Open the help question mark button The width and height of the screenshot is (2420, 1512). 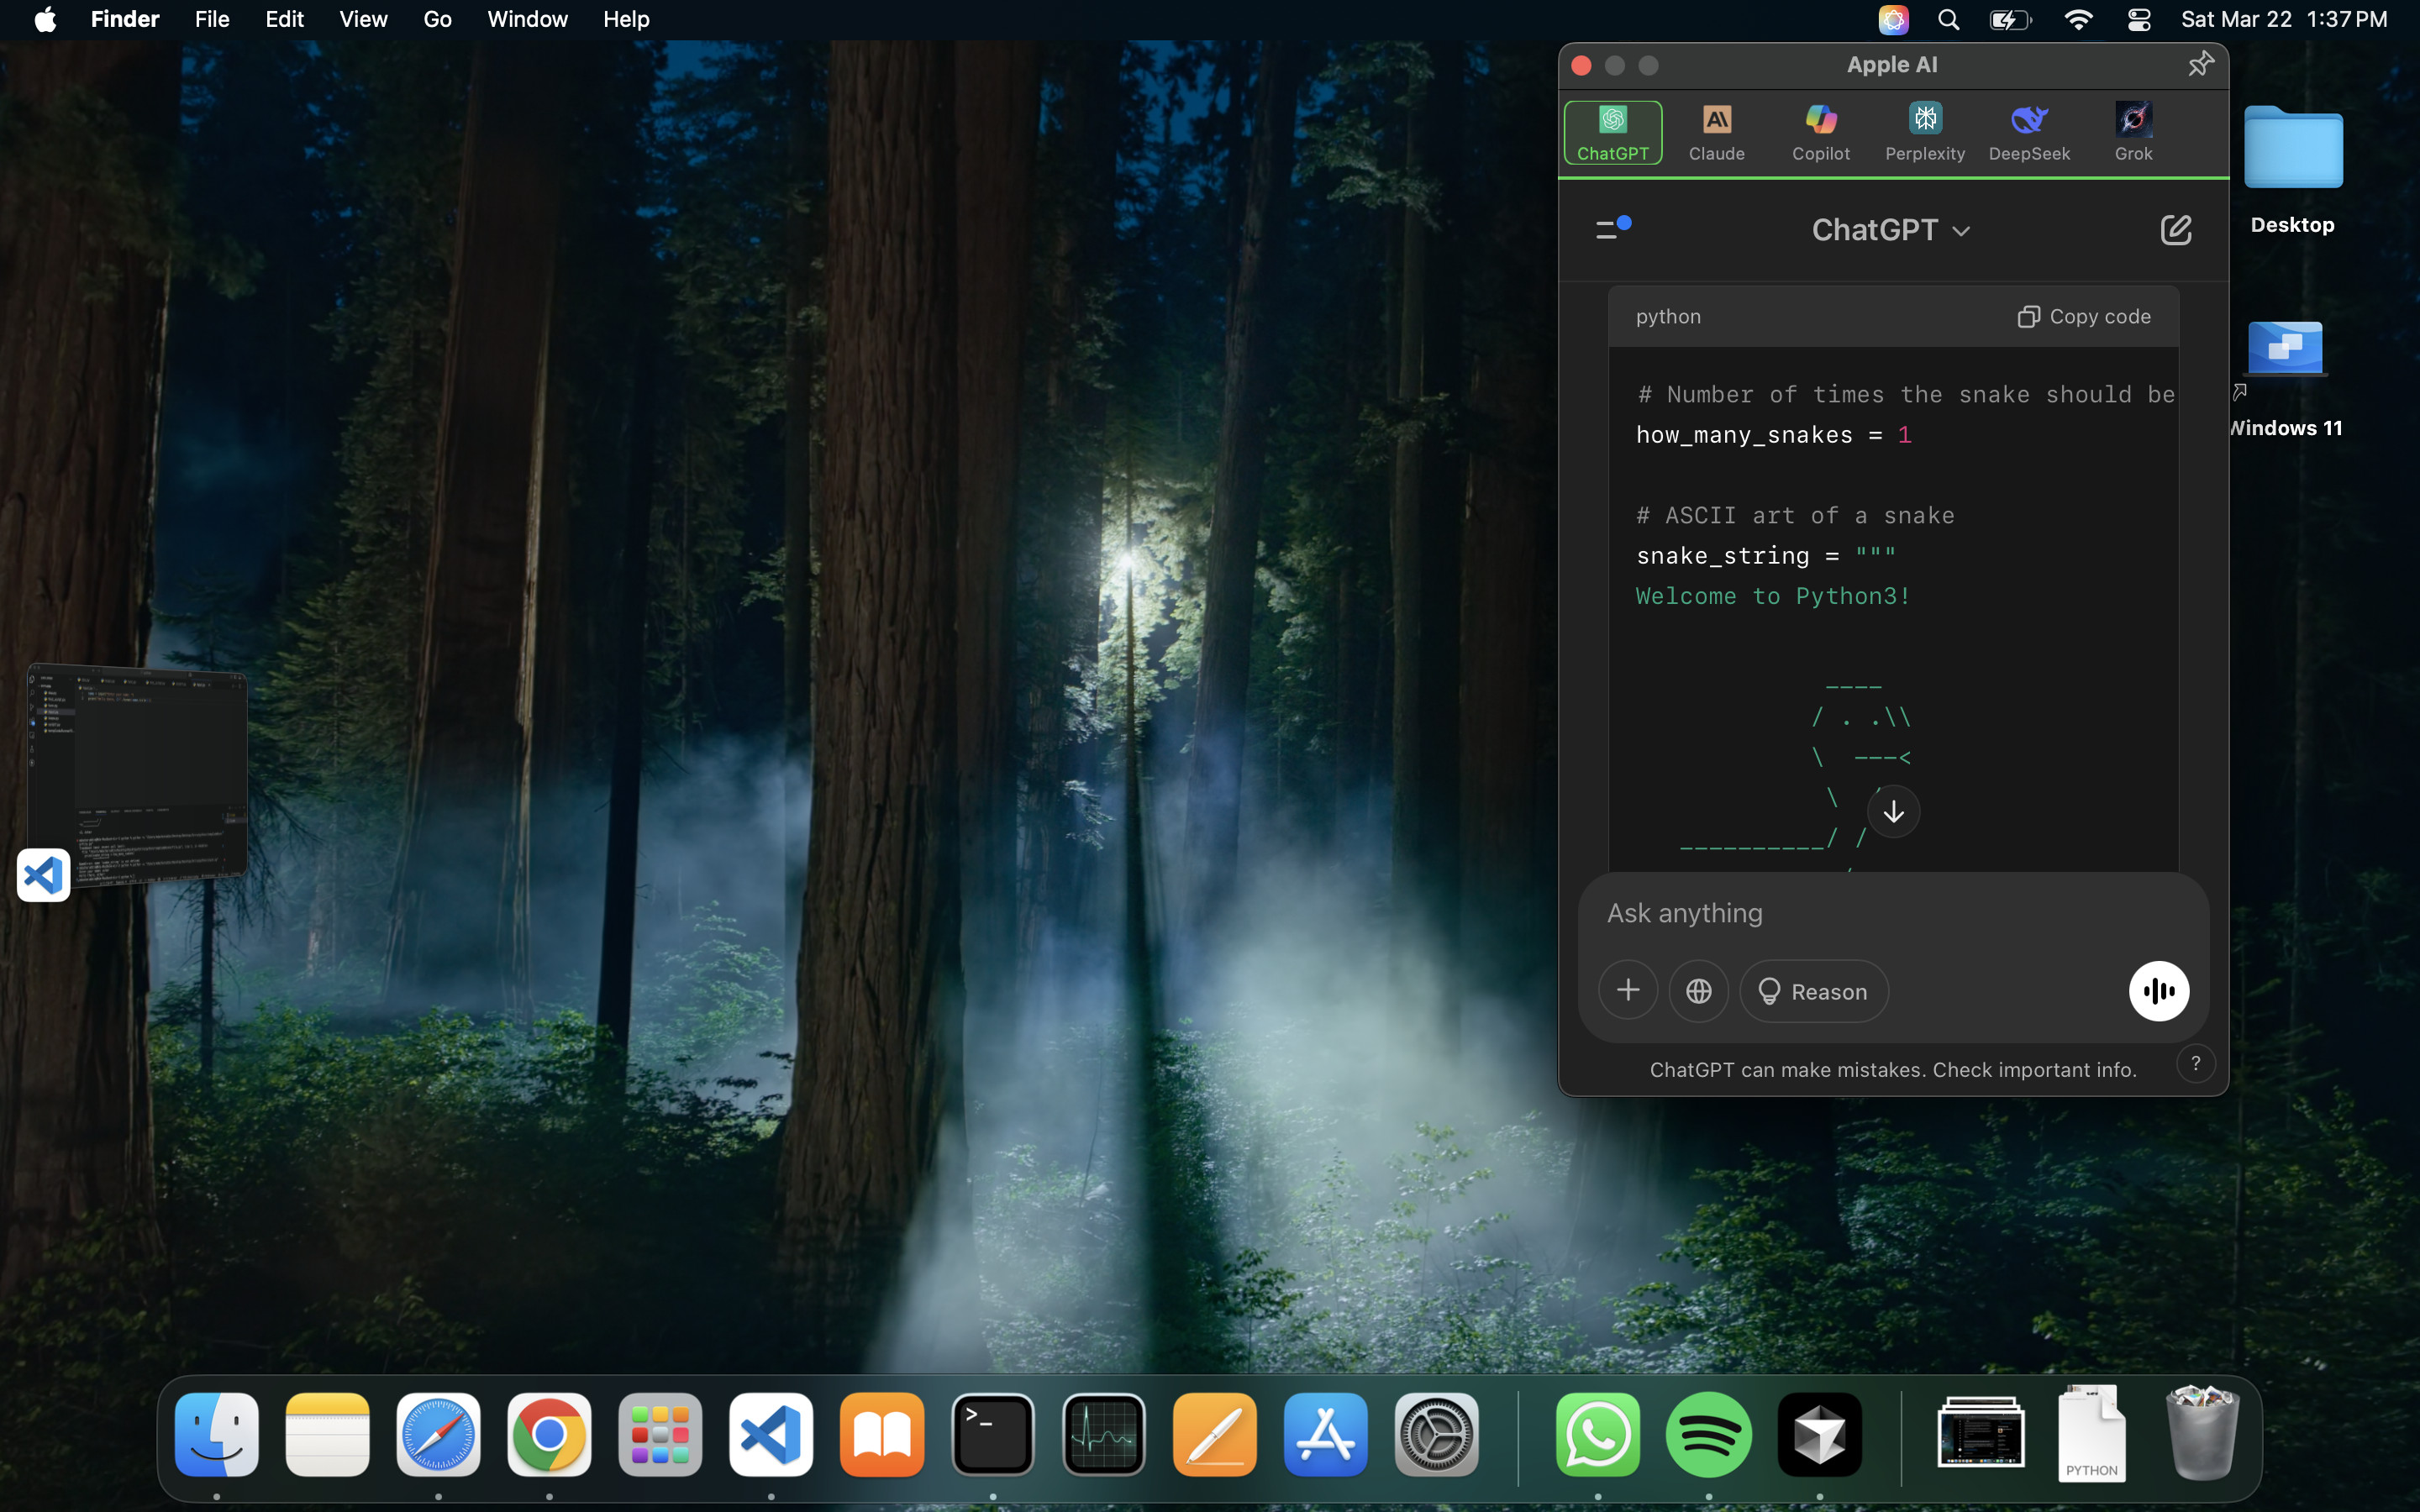[2195, 1064]
